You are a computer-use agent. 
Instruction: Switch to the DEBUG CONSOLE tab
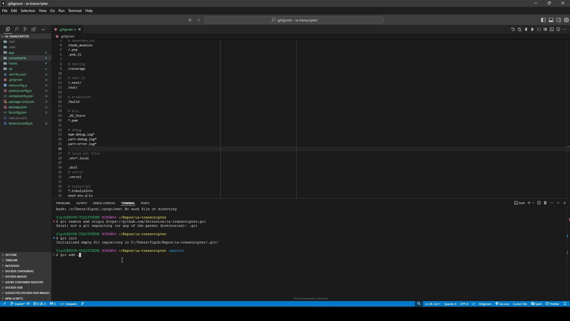tap(104, 203)
